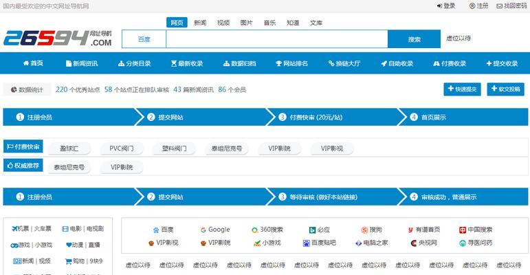Click the 新闻 newspaper icon link
Image resolution: width=530 pixels, height=275 pixels.
[x=23, y=261]
